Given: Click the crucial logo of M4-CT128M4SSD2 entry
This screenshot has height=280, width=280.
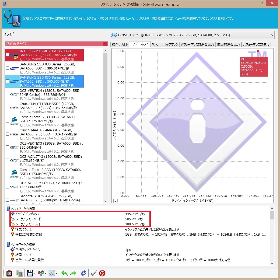Looking at the screenshot, I should (14, 108).
